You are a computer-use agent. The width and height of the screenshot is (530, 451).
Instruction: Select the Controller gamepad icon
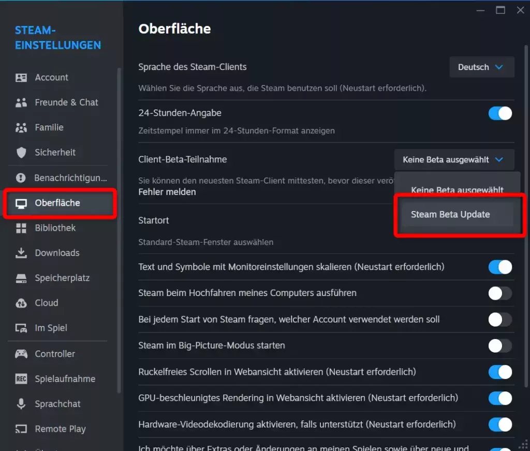point(21,354)
